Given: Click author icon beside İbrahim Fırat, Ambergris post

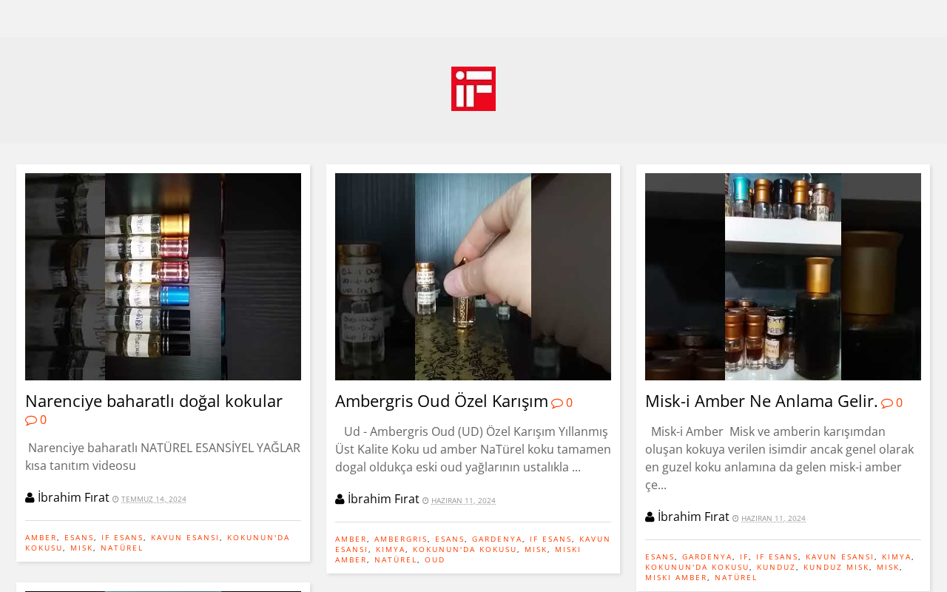Looking at the screenshot, I should tap(340, 499).
